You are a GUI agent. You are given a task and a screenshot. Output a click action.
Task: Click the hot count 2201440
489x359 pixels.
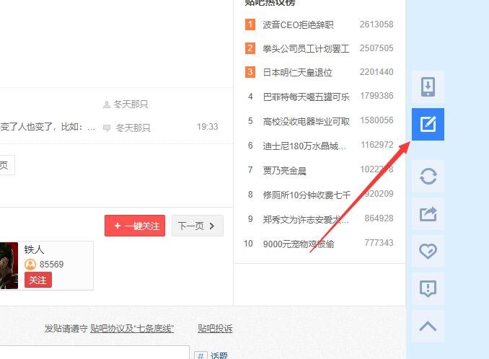tap(376, 72)
